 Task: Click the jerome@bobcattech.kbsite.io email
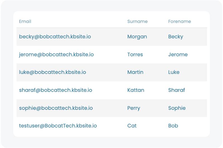pyautogui.click(x=56, y=54)
